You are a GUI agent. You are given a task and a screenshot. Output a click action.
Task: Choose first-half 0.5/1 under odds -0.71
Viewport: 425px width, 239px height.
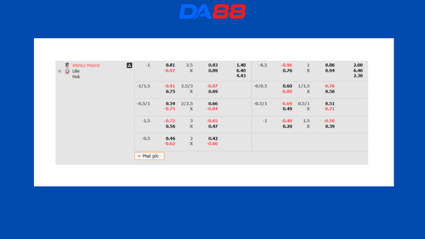[329, 109]
